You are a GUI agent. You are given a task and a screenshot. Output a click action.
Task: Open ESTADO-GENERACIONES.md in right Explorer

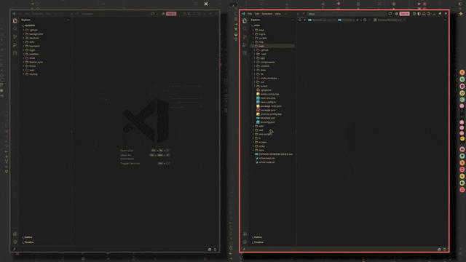(273, 154)
